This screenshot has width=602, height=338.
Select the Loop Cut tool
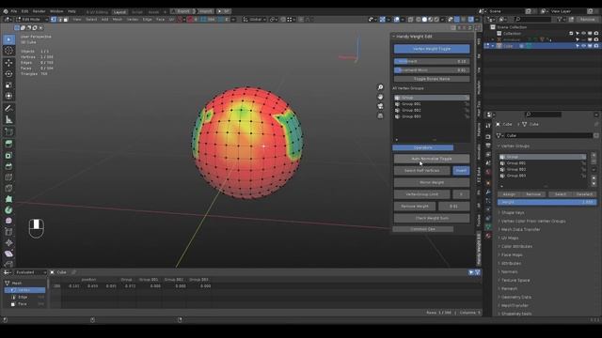pos(8,177)
